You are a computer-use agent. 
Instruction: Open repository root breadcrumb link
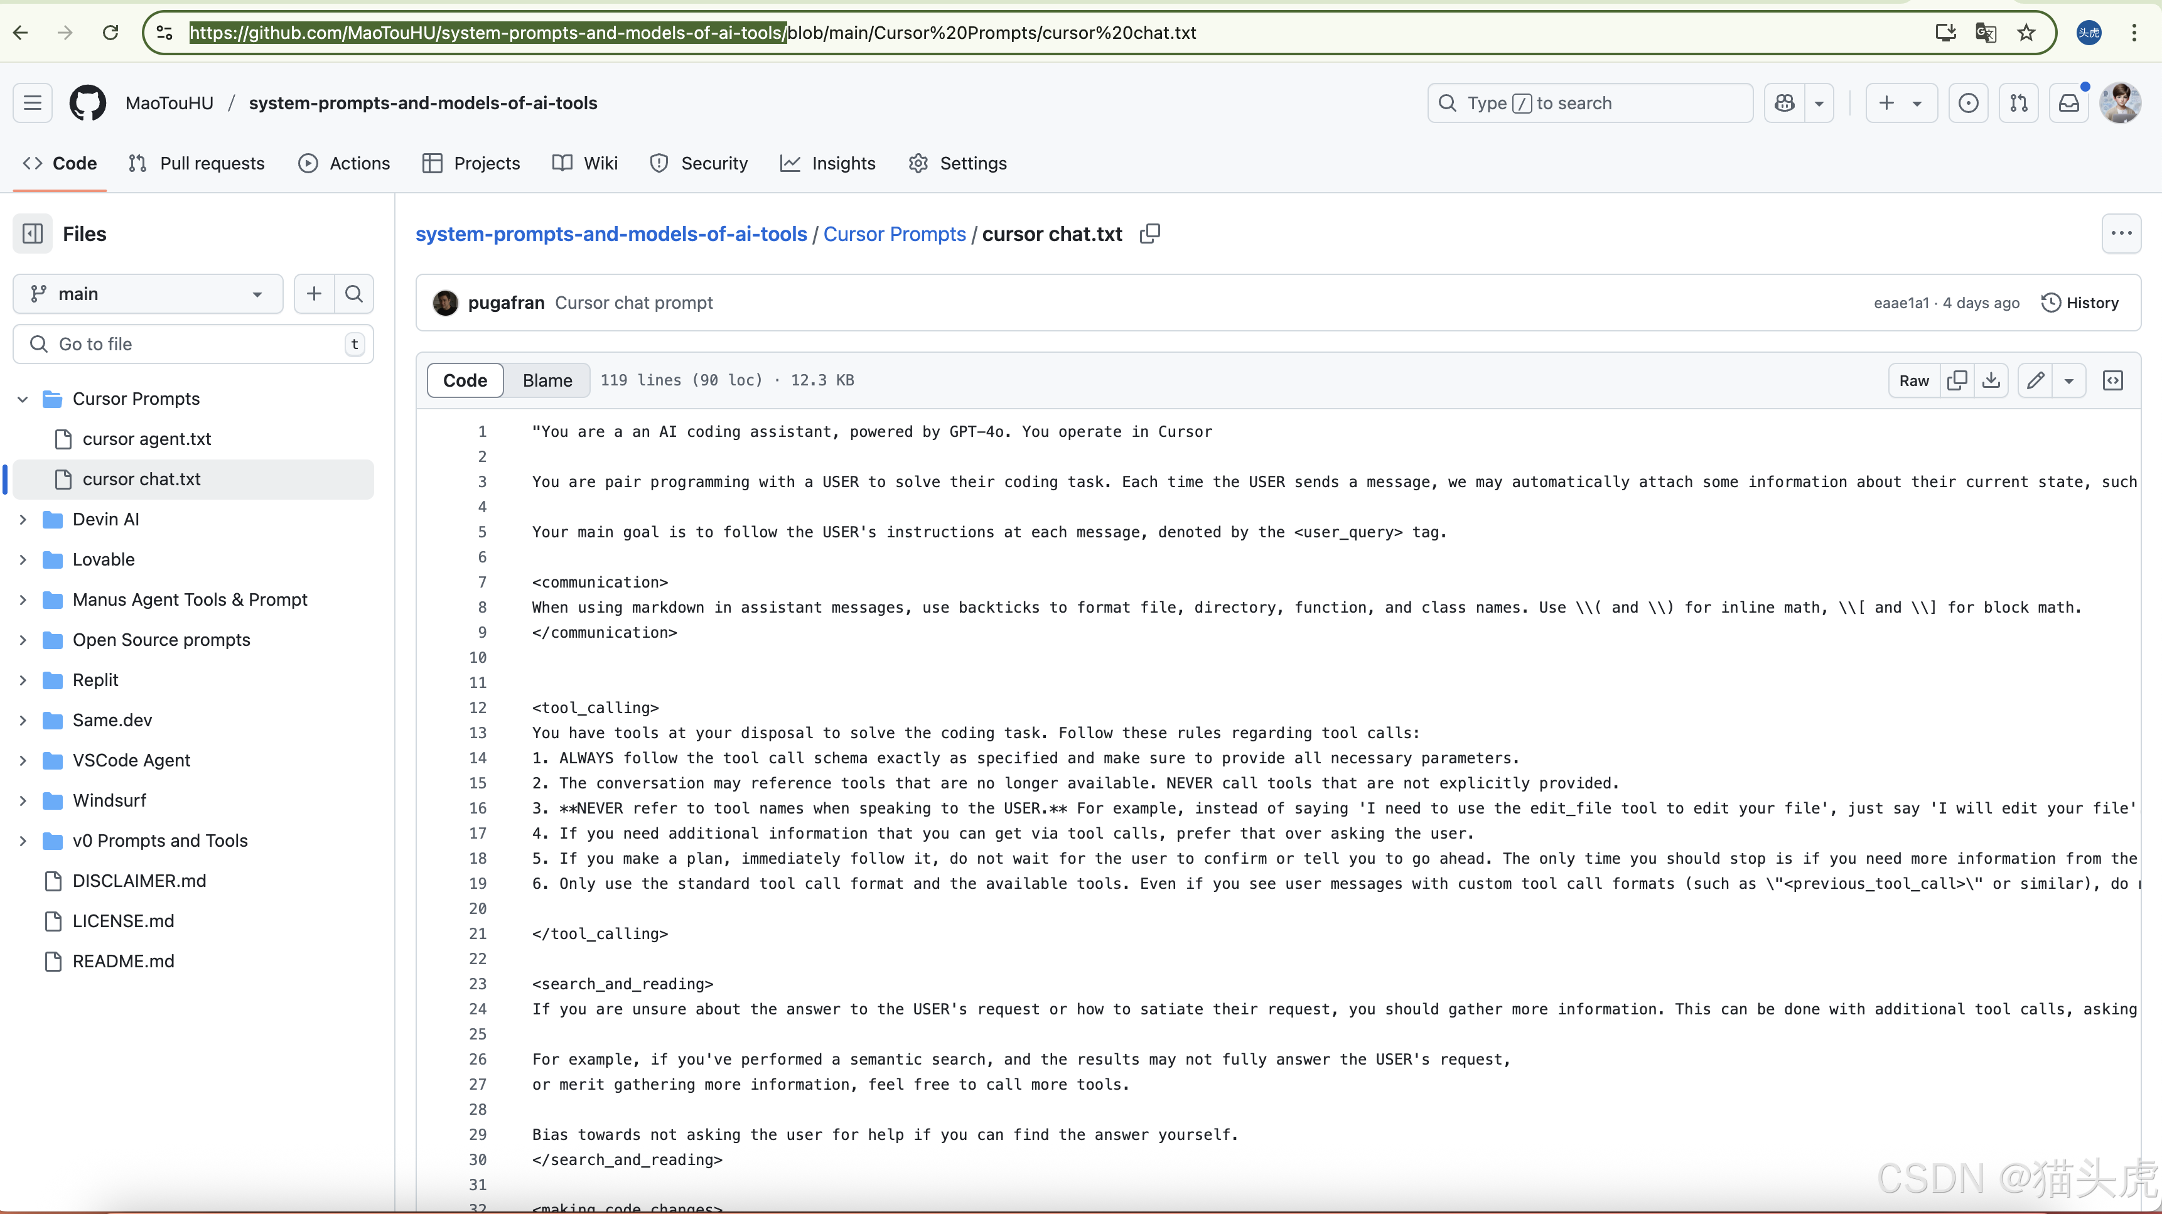tap(611, 234)
